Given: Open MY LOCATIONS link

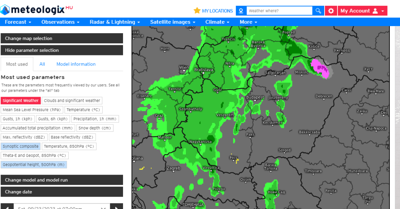Looking at the screenshot, I should (217, 11).
